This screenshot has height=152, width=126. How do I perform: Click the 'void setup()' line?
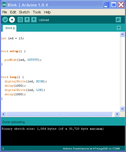(x=13, y=51)
